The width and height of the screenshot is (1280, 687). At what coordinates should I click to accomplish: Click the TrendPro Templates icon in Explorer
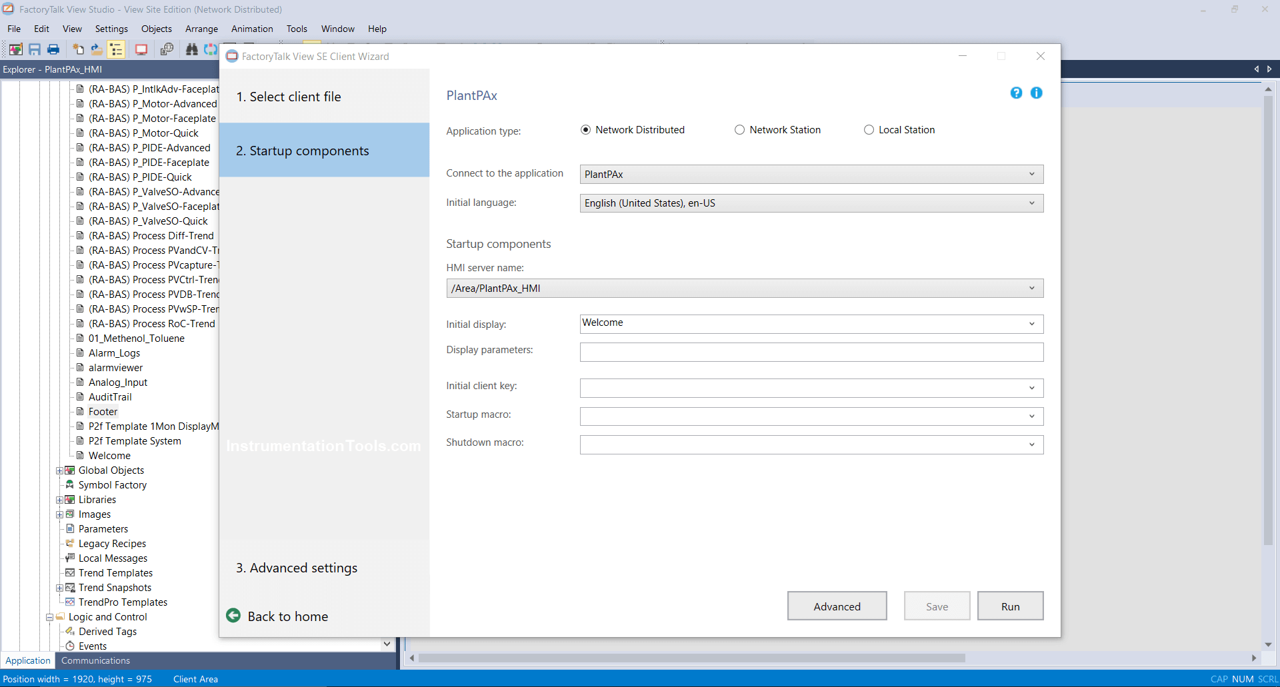click(70, 602)
